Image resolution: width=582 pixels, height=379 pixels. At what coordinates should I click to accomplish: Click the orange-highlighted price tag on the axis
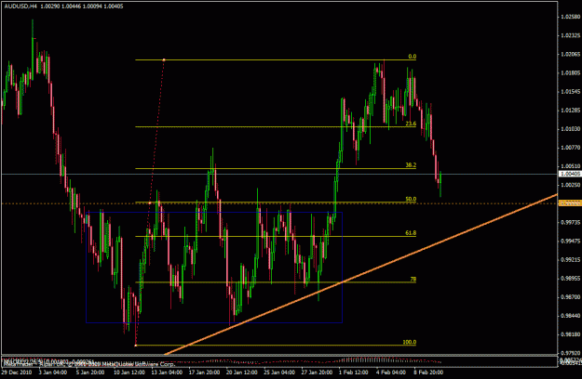coord(570,203)
